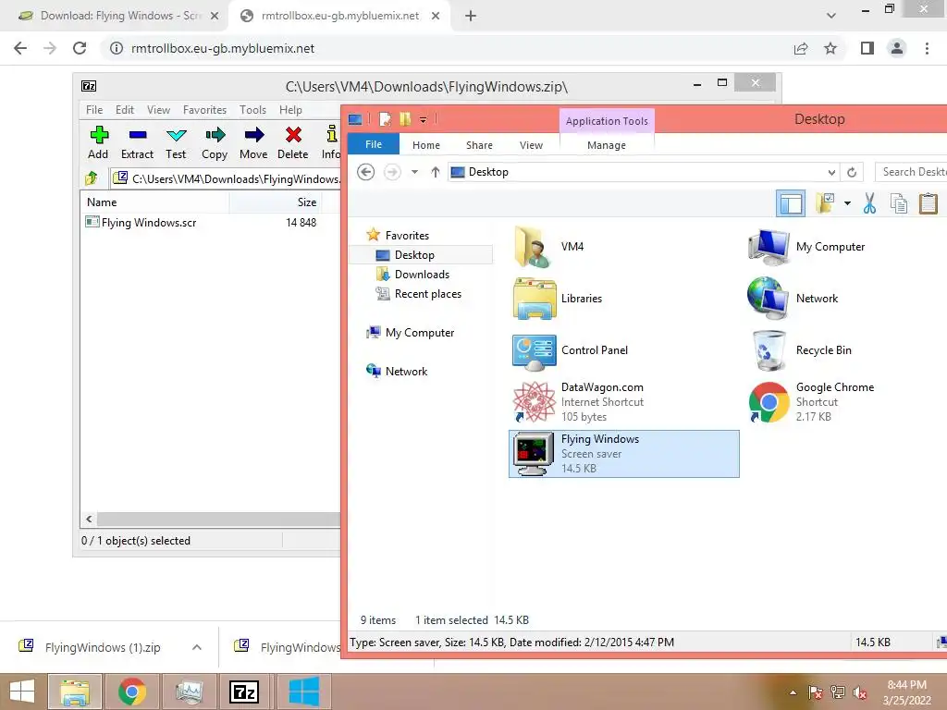Image resolution: width=947 pixels, height=710 pixels.
Task: Open Recent places in navigation pane
Action: (427, 293)
